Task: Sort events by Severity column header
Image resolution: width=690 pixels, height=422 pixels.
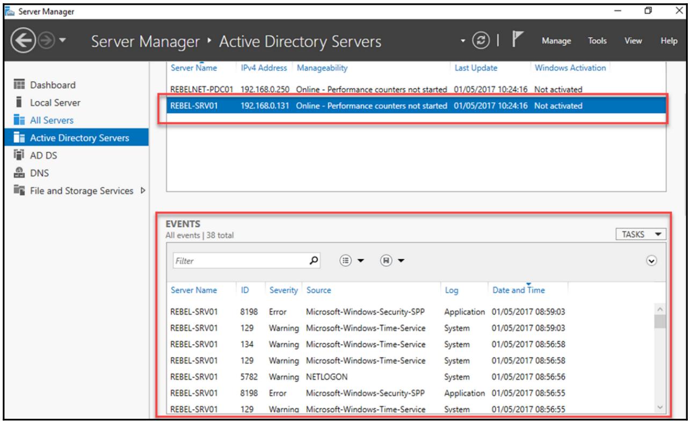Action: (283, 290)
